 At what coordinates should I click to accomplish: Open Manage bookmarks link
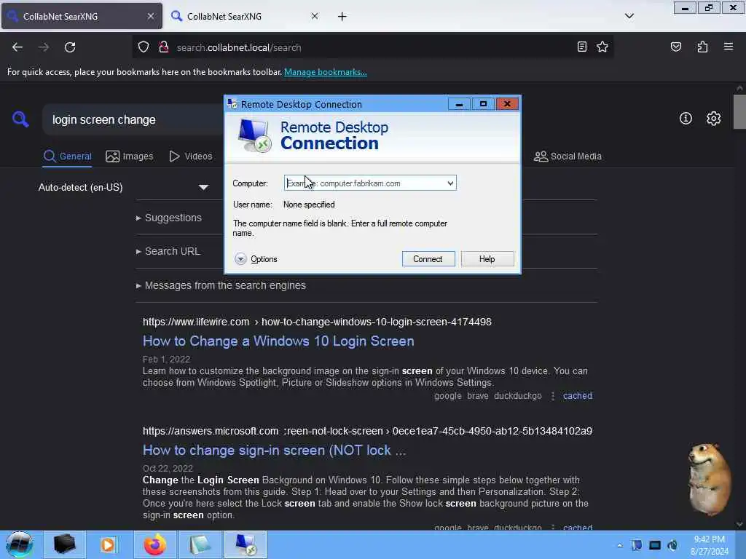326,72
